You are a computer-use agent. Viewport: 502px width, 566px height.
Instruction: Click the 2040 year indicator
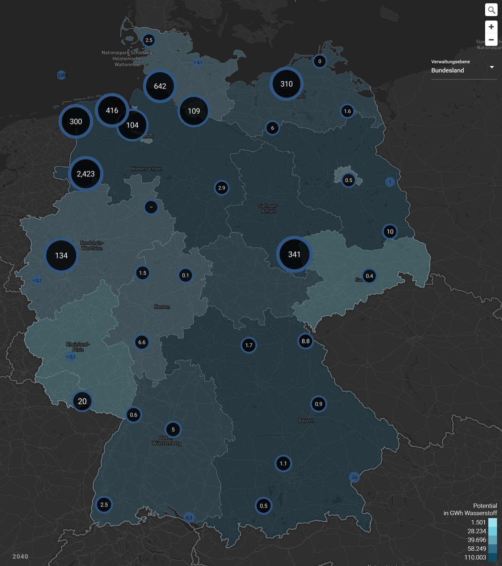(20, 557)
